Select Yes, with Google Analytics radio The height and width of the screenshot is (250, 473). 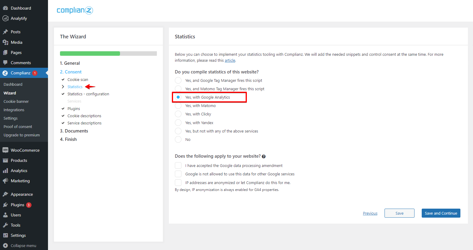point(178,97)
